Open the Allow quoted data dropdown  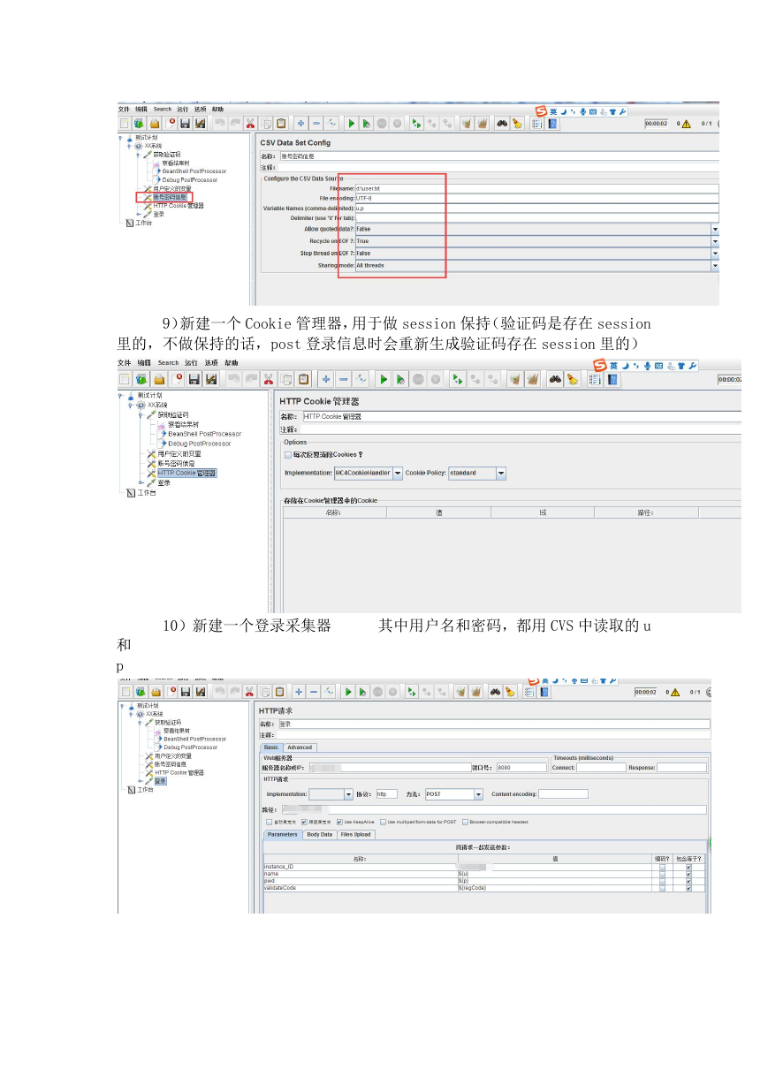(x=714, y=229)
